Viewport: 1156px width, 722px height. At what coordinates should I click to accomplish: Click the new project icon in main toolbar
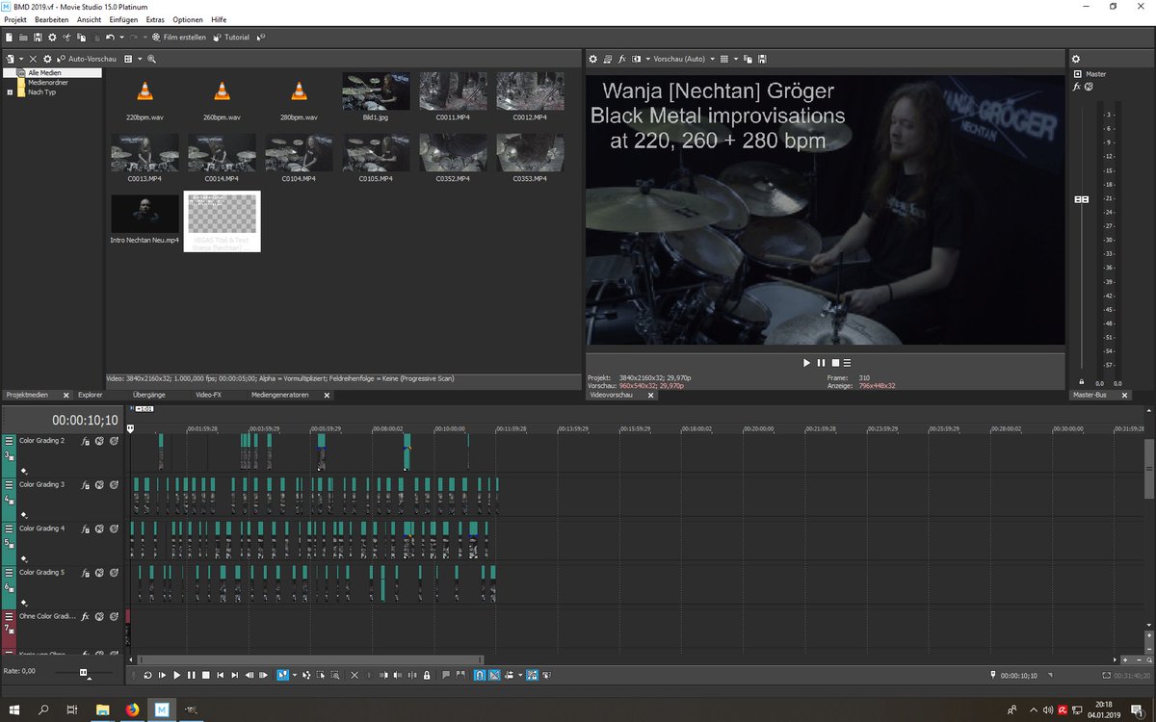[9, 38]
